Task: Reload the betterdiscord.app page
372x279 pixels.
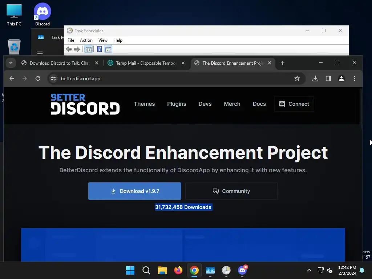Action: click(38, 78)
